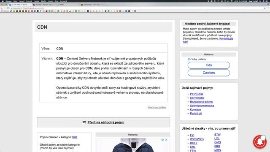Open the FYI abbreviation link

pos(192,135)
